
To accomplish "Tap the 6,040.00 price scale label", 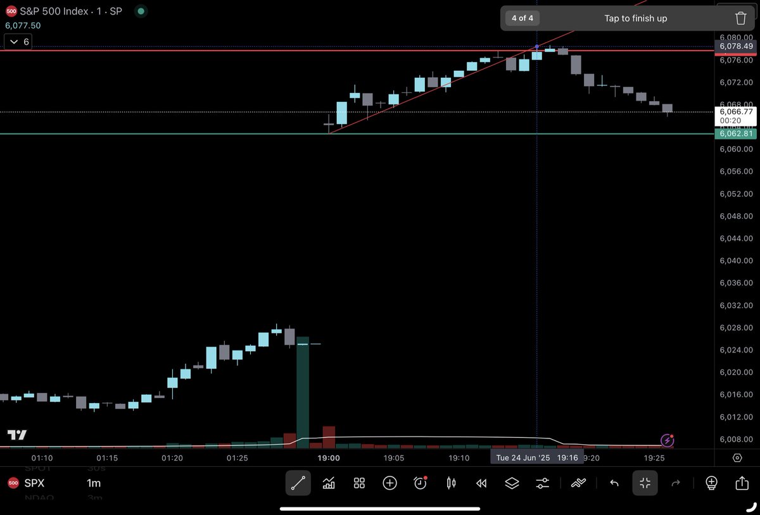I will tap(737, 261).
